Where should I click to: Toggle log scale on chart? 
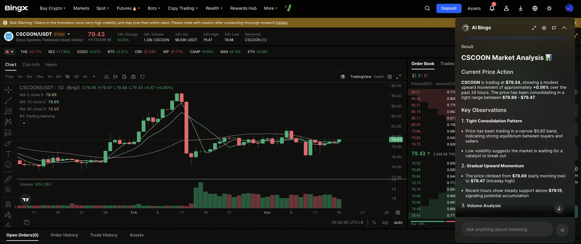point(385,222)
